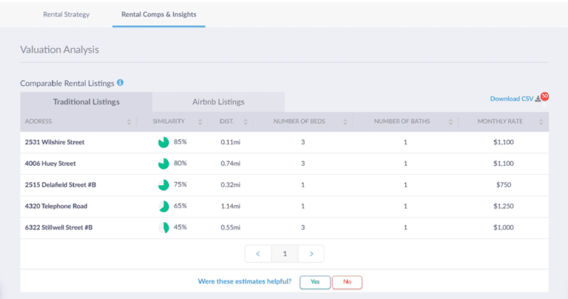This screenshot has height=299, width=568.
Task: Click the info icon beside Comparable Rental Listings
Action: click(120, 83)
